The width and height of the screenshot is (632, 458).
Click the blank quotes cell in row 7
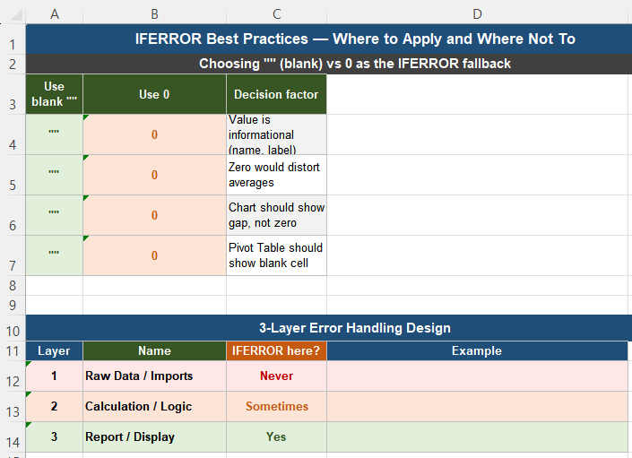point(55,255)
